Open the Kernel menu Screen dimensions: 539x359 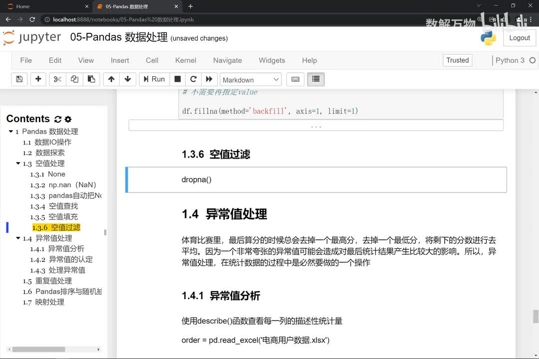(186, 60)
